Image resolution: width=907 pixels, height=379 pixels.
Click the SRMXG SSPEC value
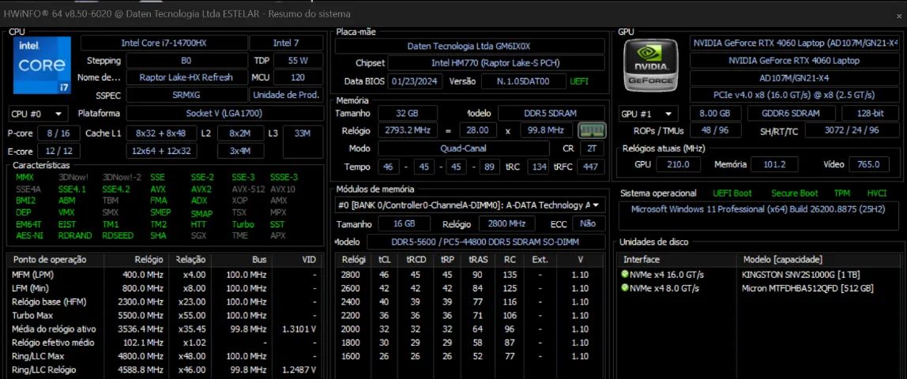(186, 96)
